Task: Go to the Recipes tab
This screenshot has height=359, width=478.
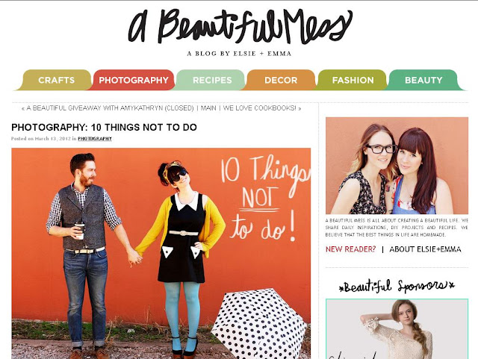Action: (x=212, y=80)
